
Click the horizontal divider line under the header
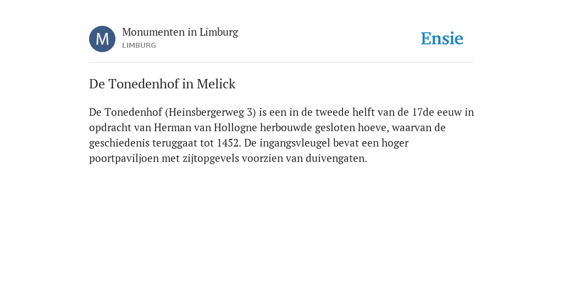[x=281, y=63]
